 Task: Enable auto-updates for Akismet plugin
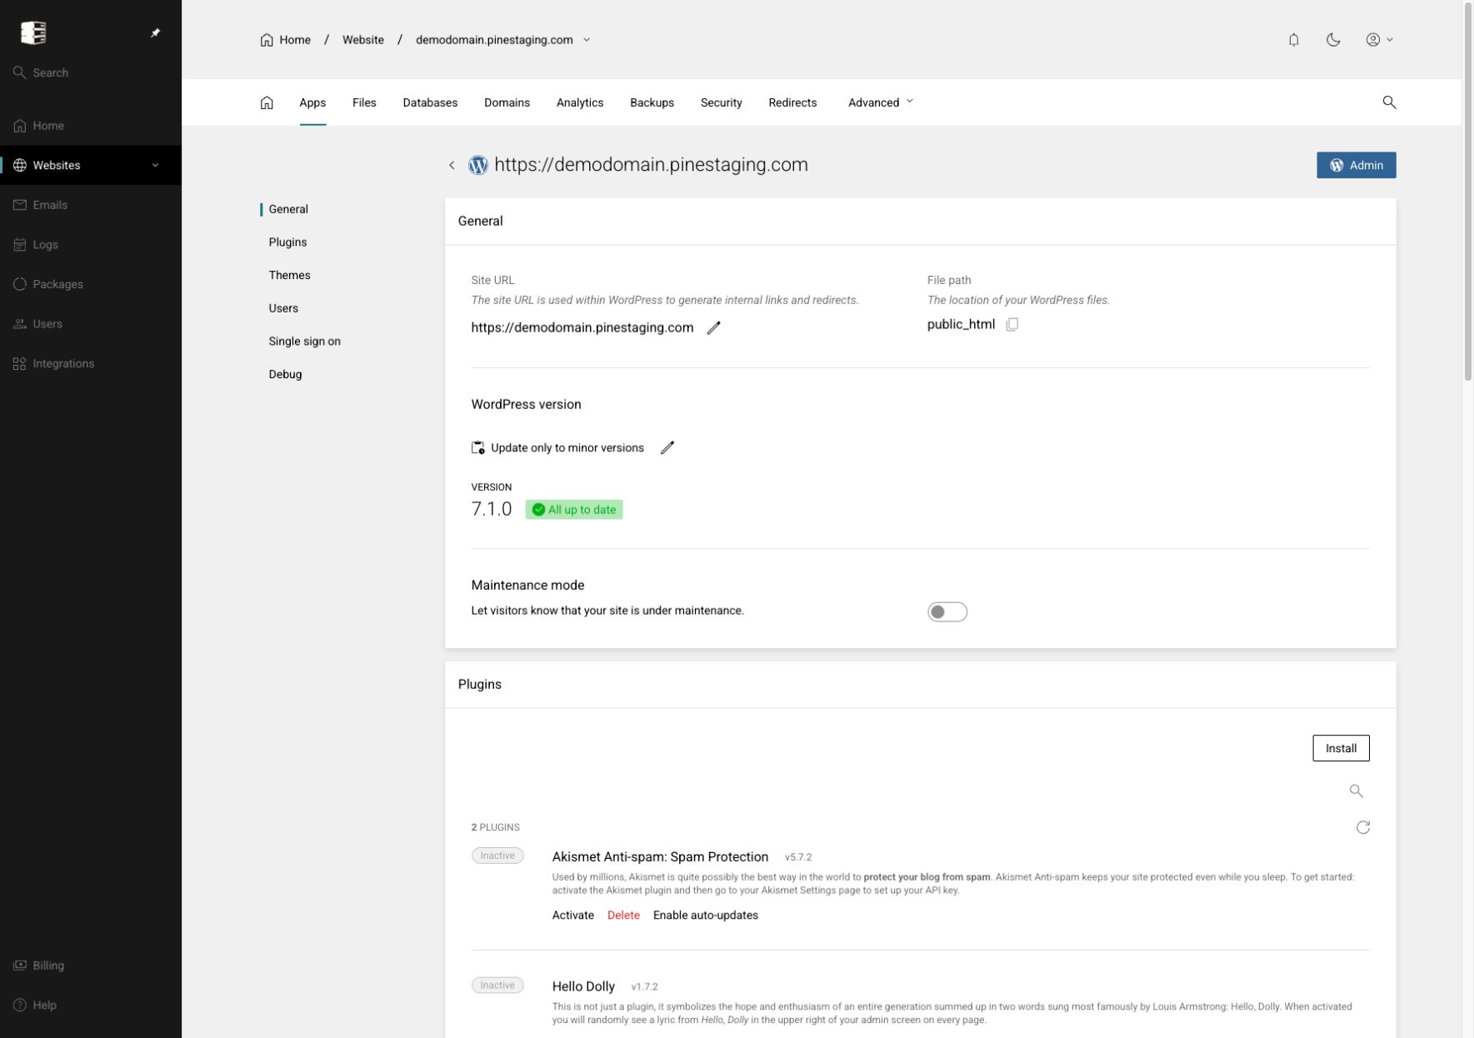pos(705,915)
